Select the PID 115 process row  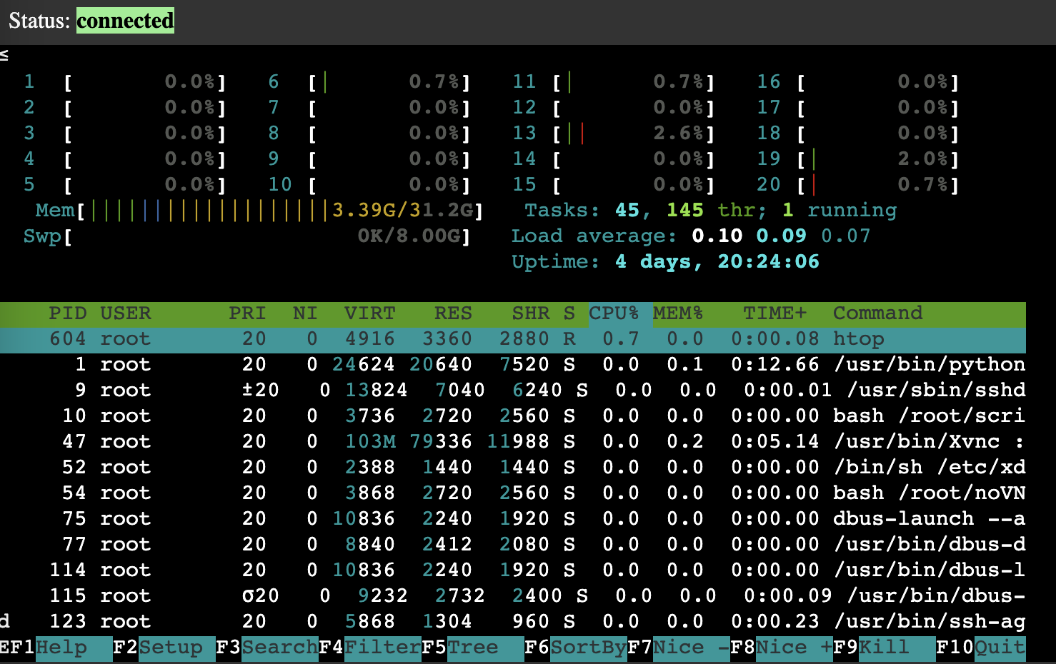click(513, 596)
